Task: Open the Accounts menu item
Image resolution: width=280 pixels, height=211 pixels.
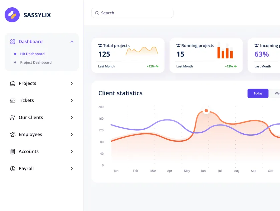Action: 42,152
